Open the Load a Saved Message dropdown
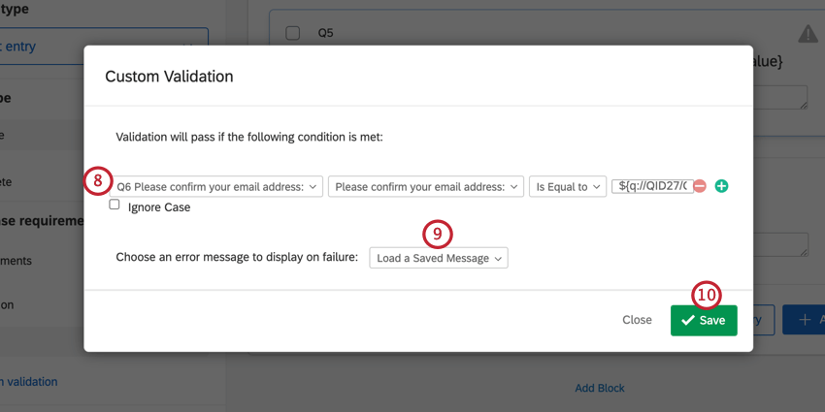 438,259
